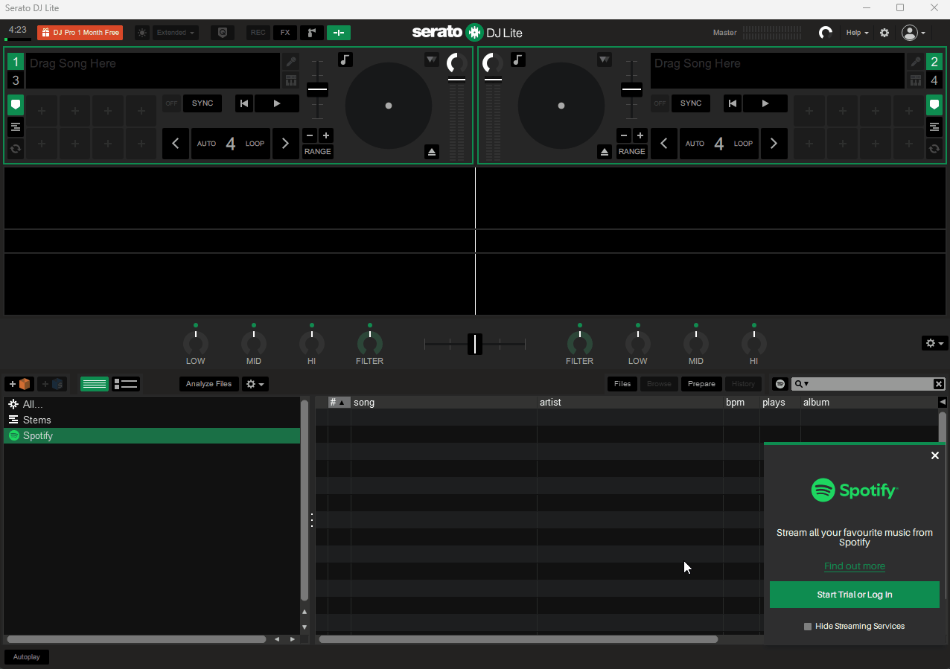Image resolution: width=950 pixels, height=669 pixels.
Task: Click the green practice mode icon
Action: click(339, 33)
